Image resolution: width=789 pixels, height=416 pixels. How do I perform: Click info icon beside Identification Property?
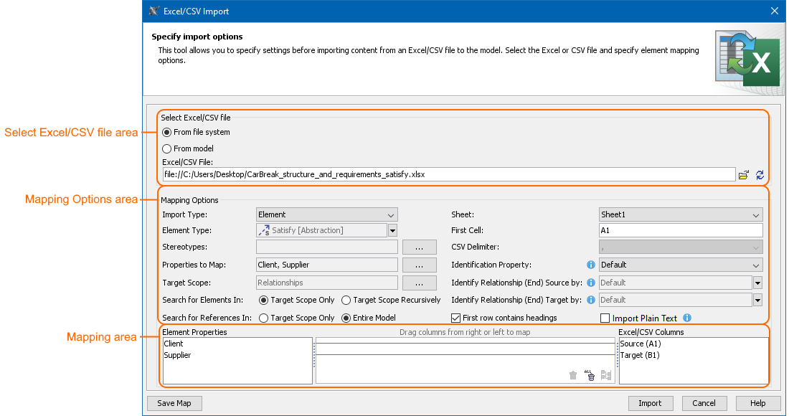(591, 265)
